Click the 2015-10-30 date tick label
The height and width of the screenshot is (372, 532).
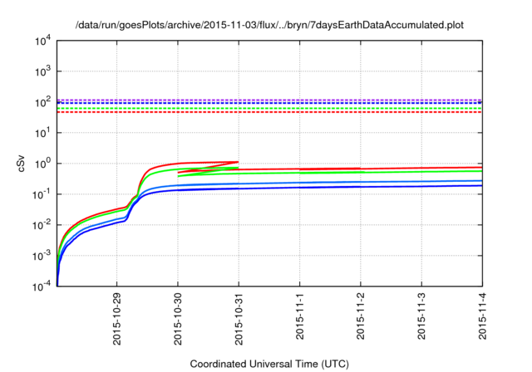click(178, 319)
